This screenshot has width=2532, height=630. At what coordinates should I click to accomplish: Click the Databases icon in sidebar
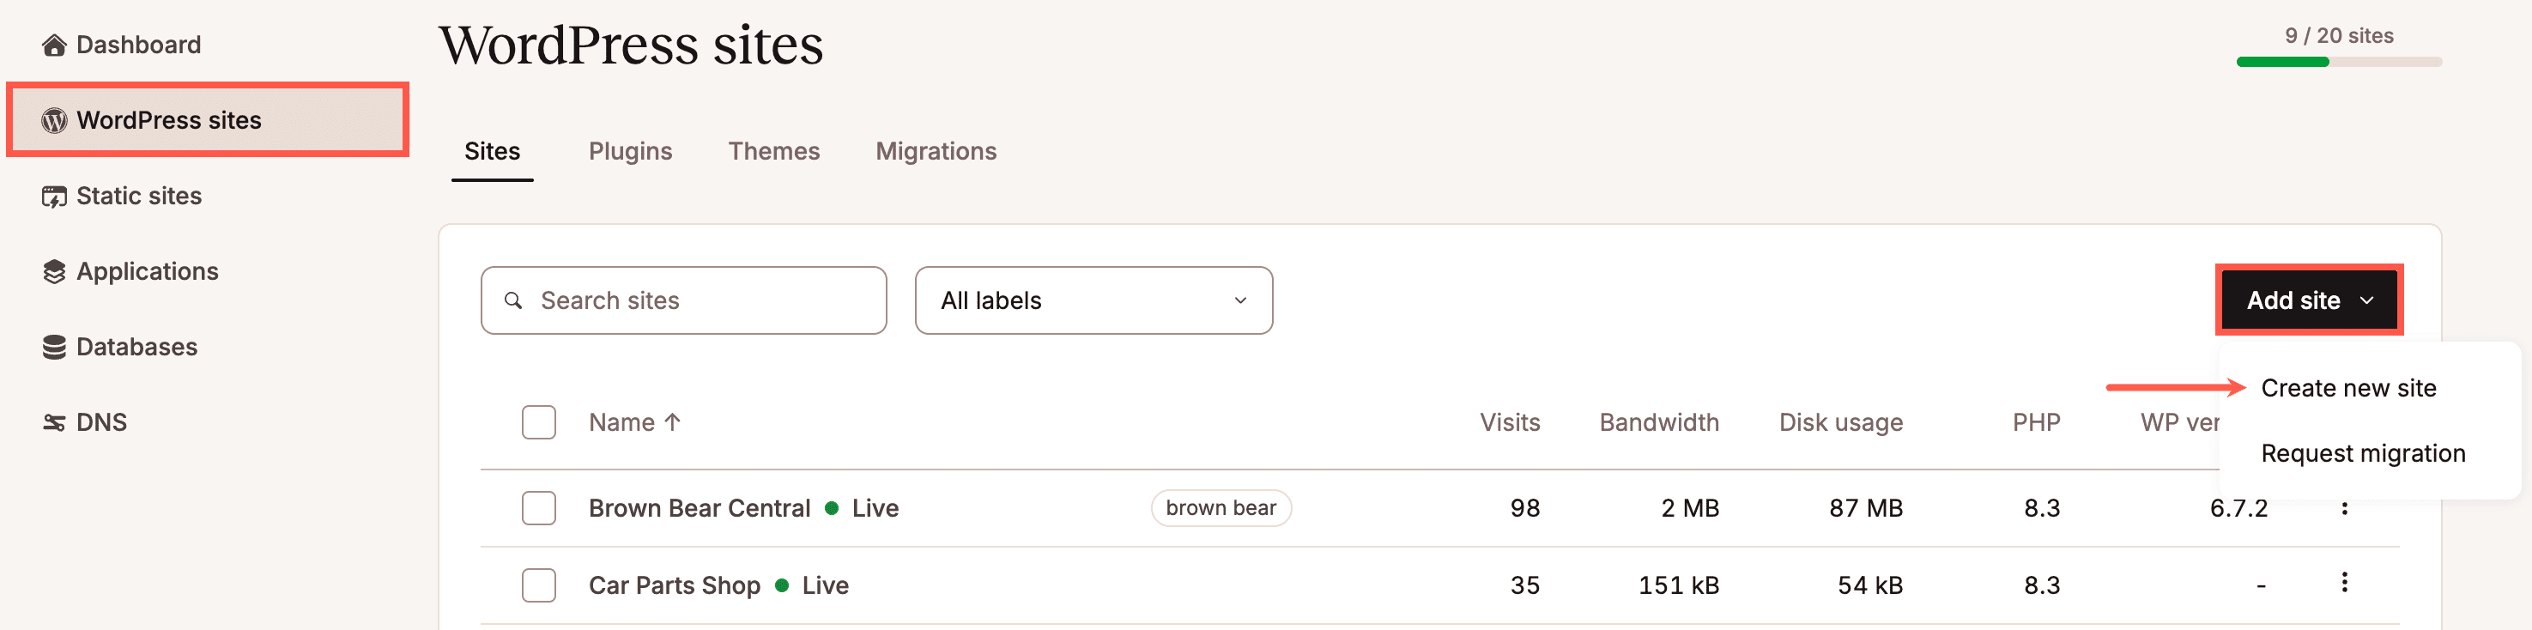(54, 347)
